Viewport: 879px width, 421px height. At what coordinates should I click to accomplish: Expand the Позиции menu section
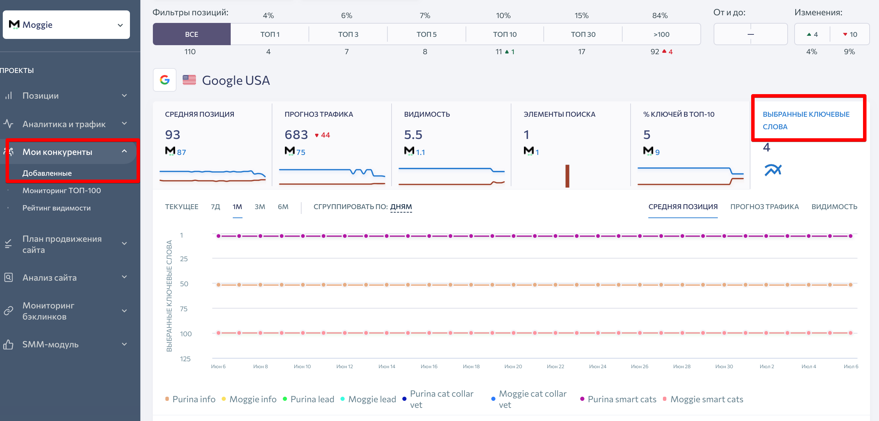(124, 96)
